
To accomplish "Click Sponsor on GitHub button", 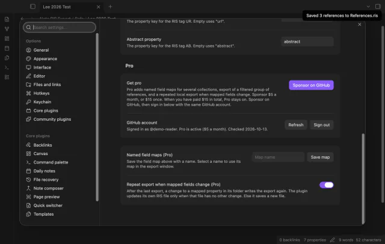I will (x=311, y=85).
